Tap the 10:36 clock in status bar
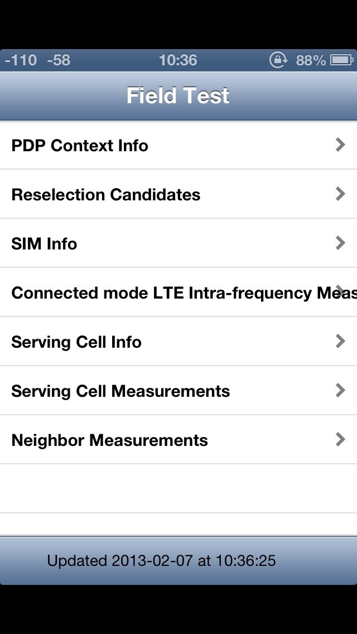Image resolution: width=357 pixels, height=634 pixels. (178, 60)
